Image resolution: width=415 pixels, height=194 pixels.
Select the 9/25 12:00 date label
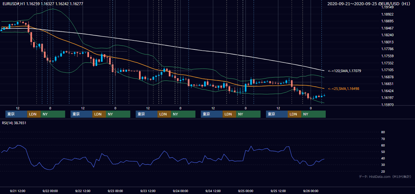(x=278, y=191)
